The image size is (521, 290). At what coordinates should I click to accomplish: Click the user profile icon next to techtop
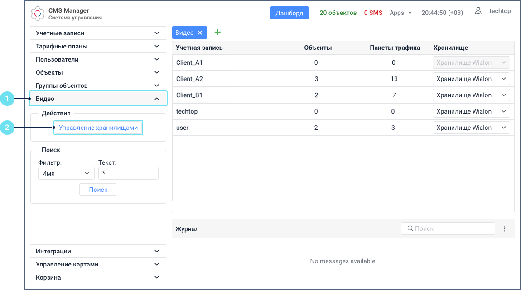(478, 11)
